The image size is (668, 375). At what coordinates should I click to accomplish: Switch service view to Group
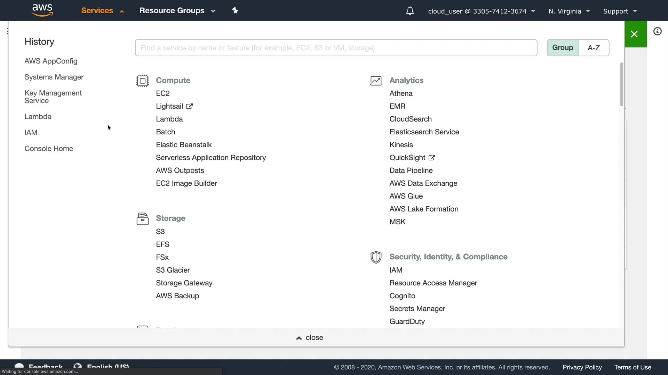click(563, 48)
